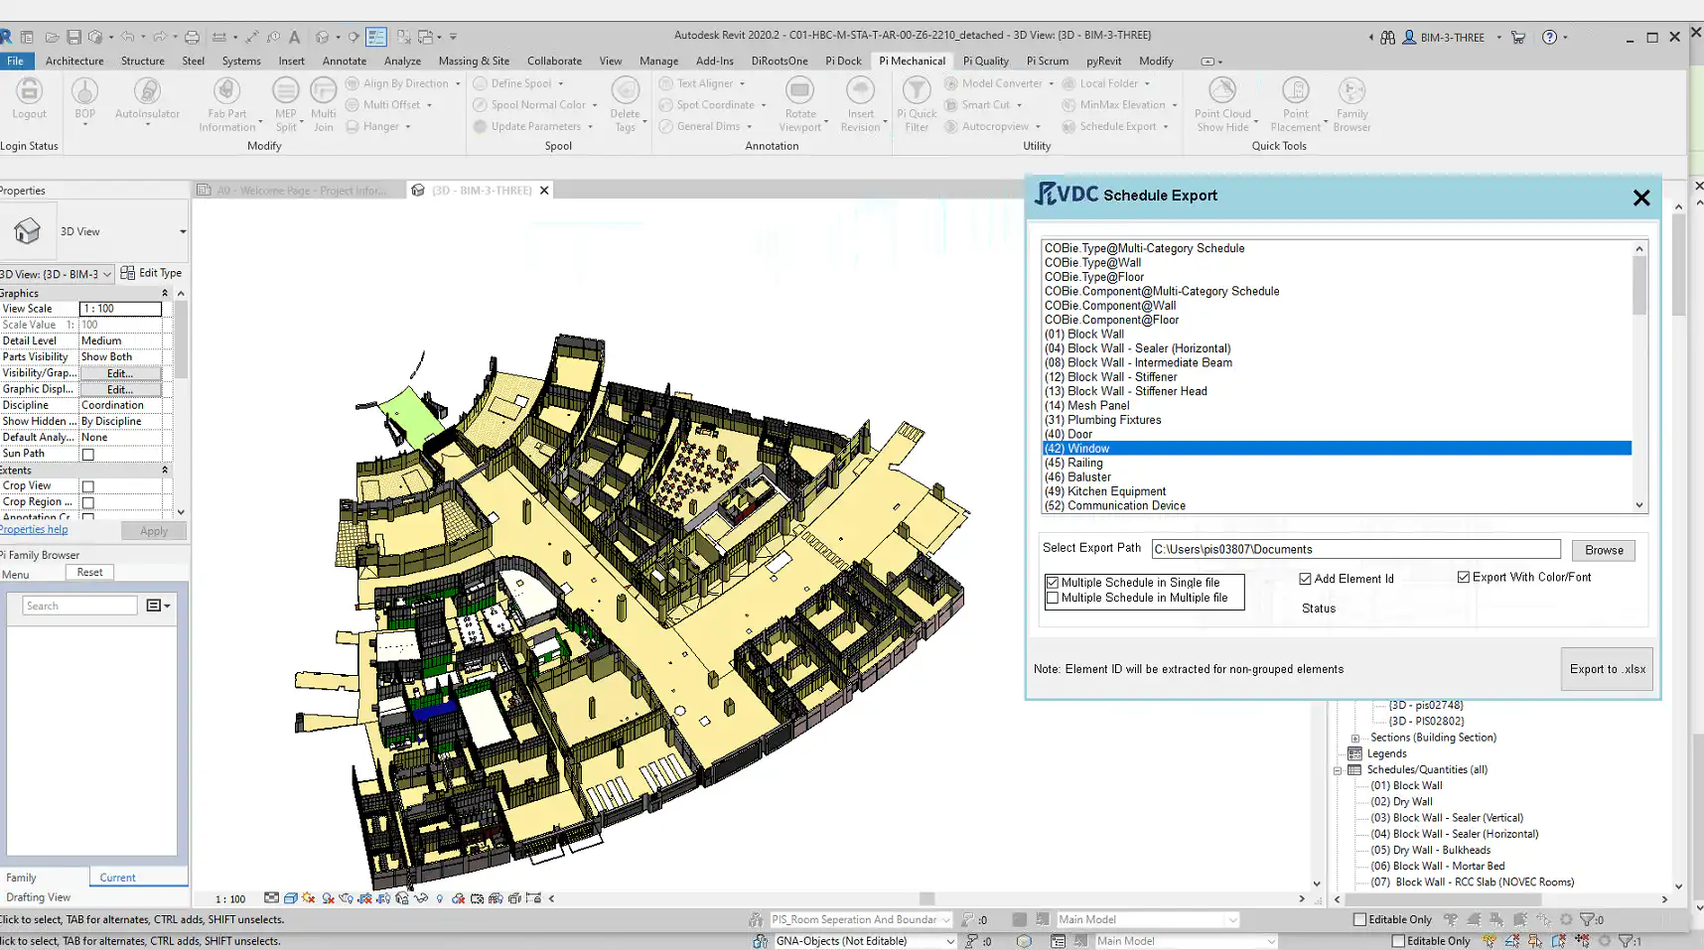1704x950 pixels.
Task: Select (42) Window in schedule list
Action: tap(1337, 449)
